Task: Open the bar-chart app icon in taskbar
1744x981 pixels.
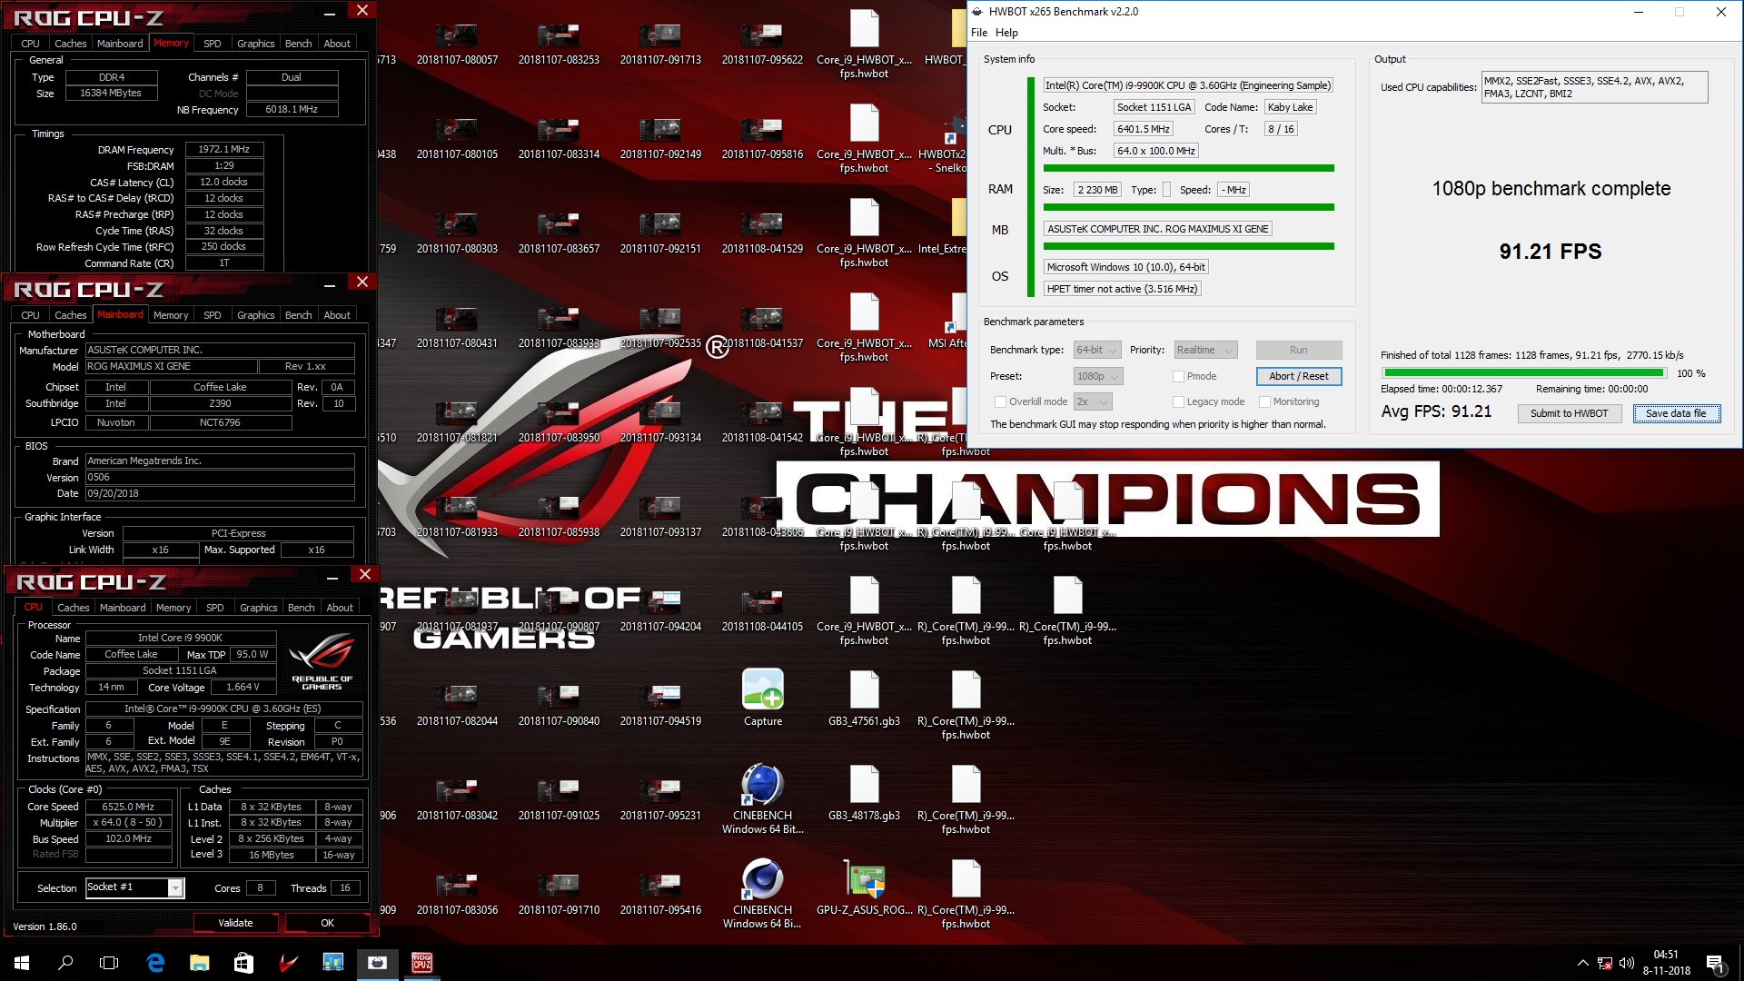Action: pyautogui.click(x=332, y=963)
